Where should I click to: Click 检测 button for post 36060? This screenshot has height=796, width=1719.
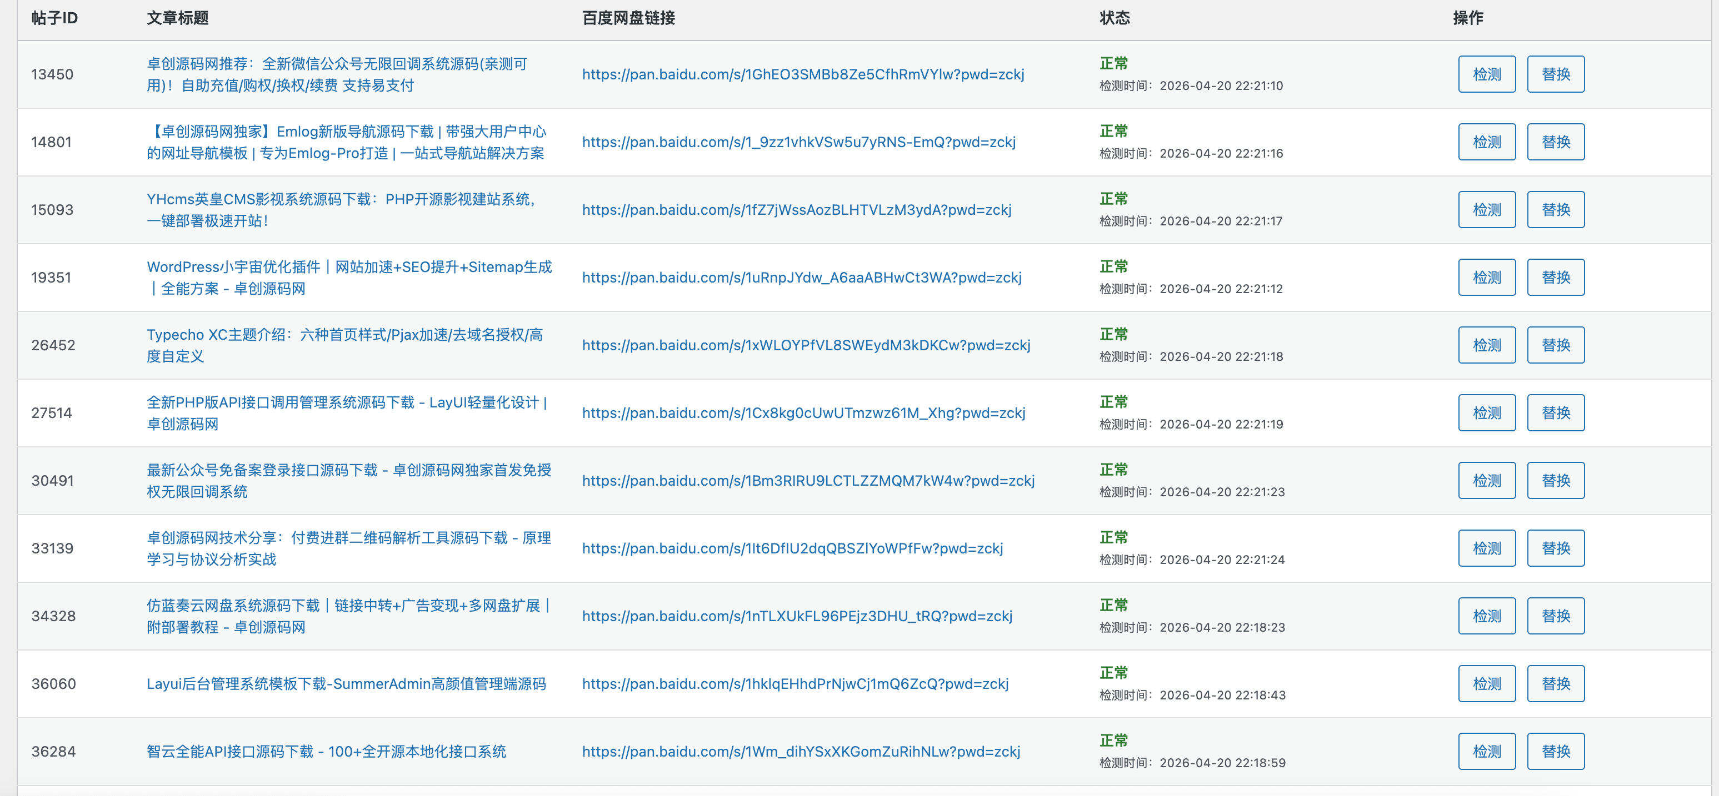(x=1487, y=683)
